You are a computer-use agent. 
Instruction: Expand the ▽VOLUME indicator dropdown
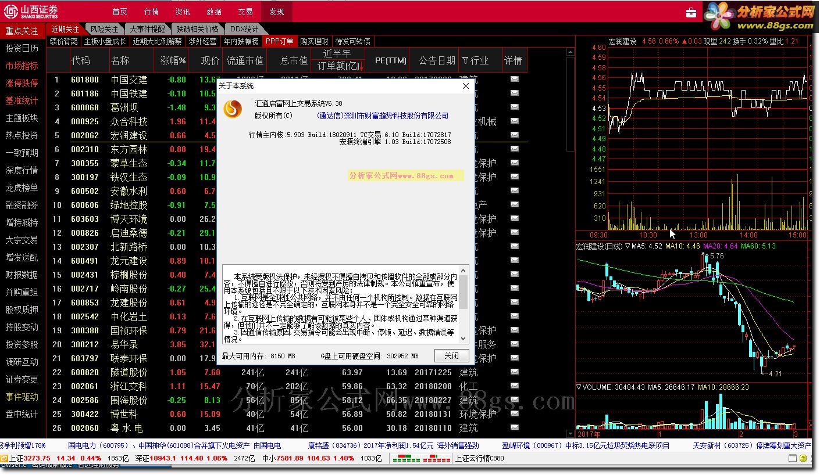point(579,387)
